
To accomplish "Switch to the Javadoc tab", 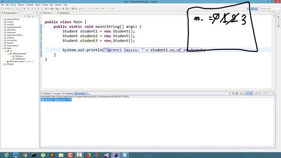I will pos(57,93).
